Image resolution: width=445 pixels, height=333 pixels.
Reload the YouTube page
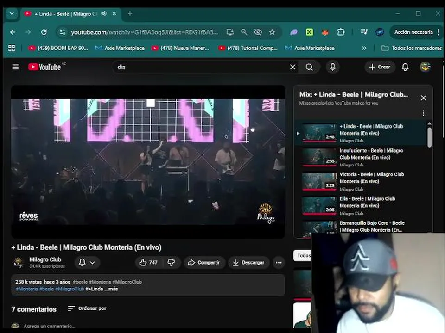click(44, 32)
